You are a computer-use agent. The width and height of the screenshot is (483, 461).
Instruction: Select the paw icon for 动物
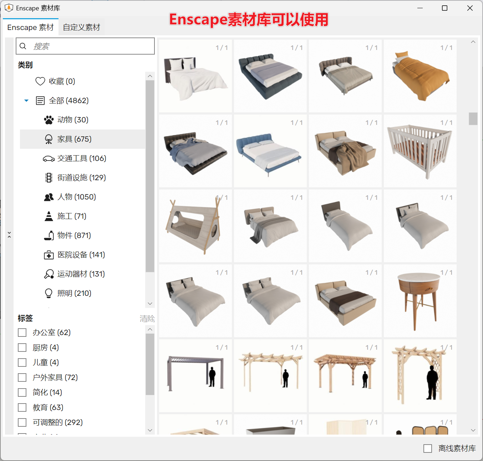49,120
